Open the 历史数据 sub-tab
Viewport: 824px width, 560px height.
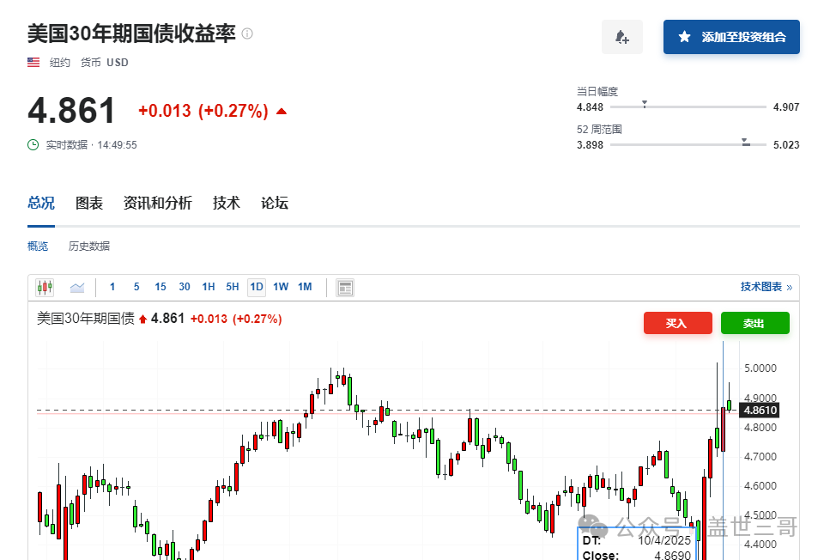pyautogui.click(x=89, y=247)
